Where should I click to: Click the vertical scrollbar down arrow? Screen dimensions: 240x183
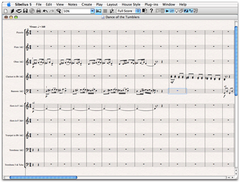[236, 174]
